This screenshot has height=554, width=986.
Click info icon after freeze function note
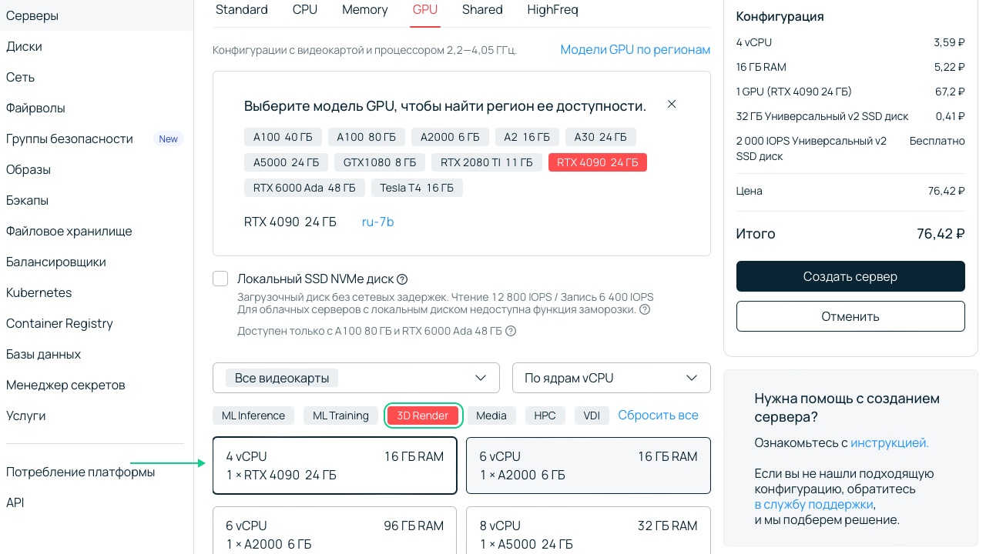pyautogui.click(x=646, y=309)
